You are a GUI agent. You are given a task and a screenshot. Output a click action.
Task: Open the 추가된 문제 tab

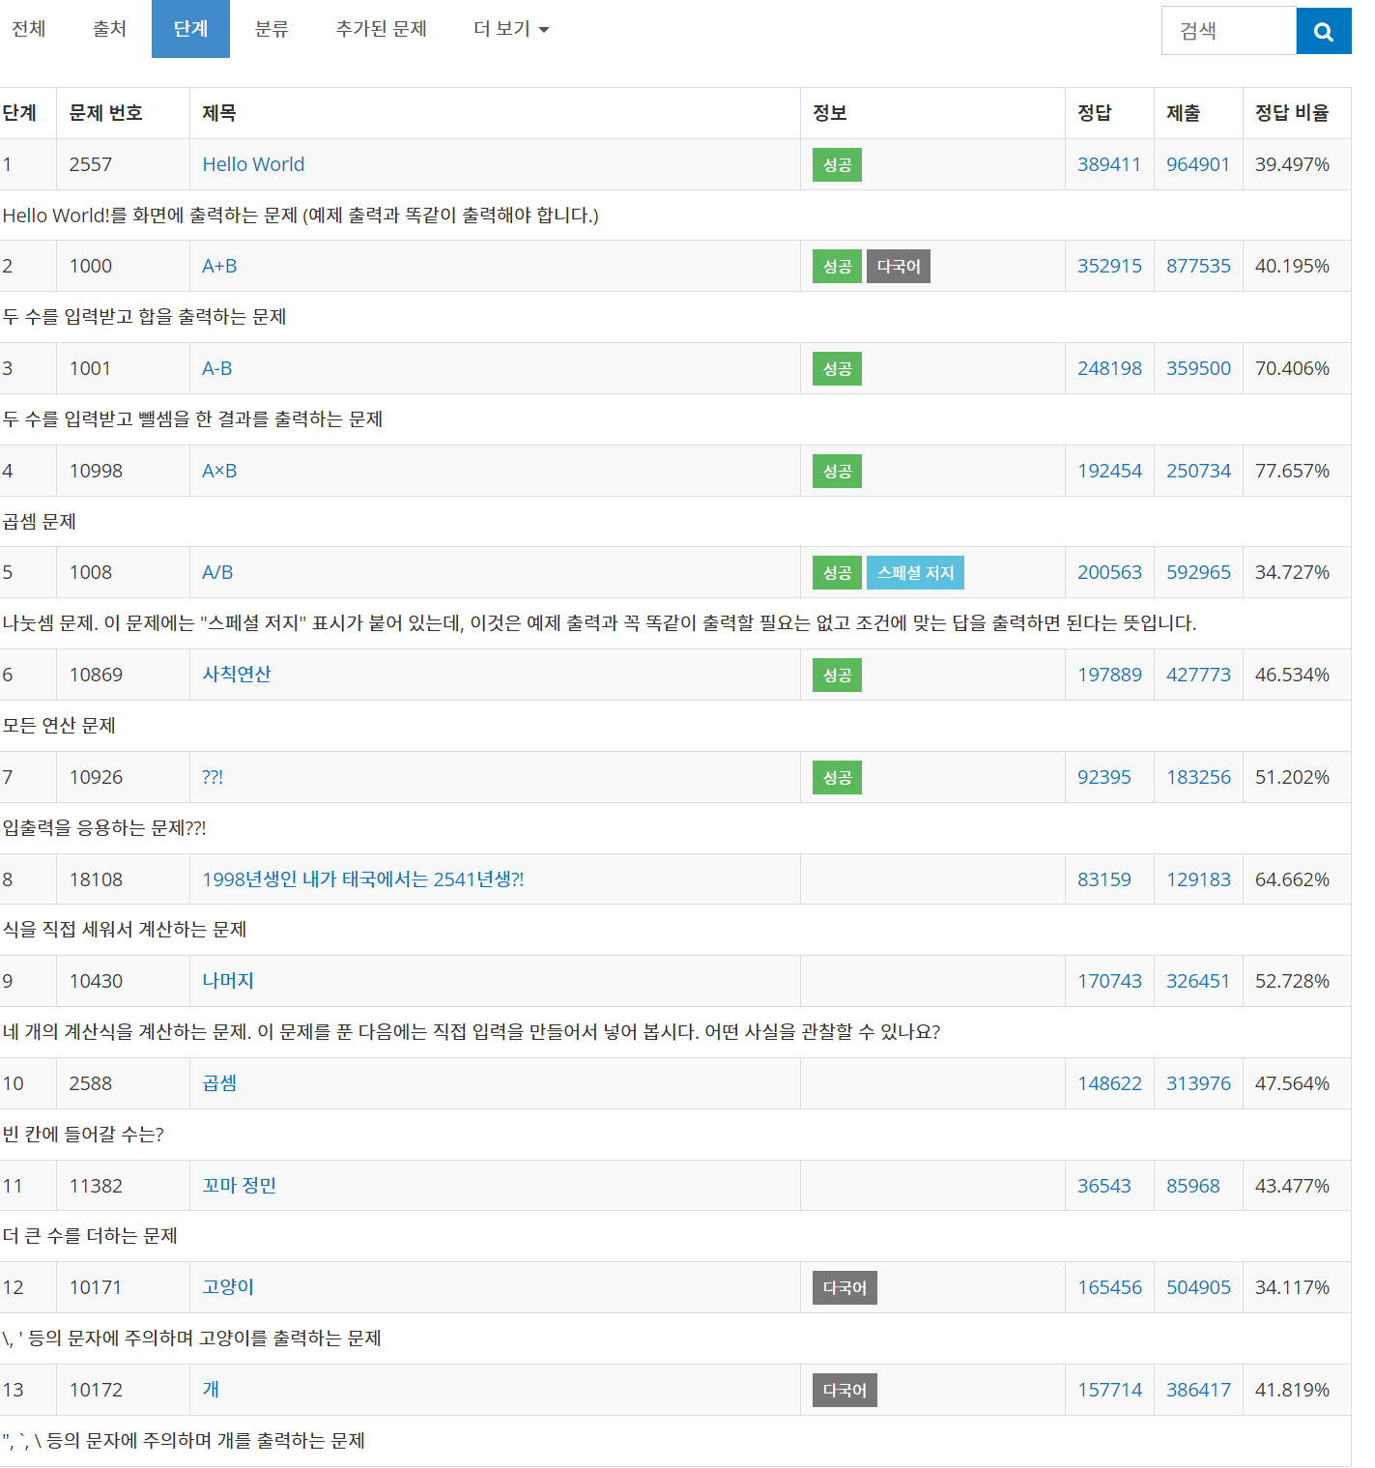coord(381,29)
